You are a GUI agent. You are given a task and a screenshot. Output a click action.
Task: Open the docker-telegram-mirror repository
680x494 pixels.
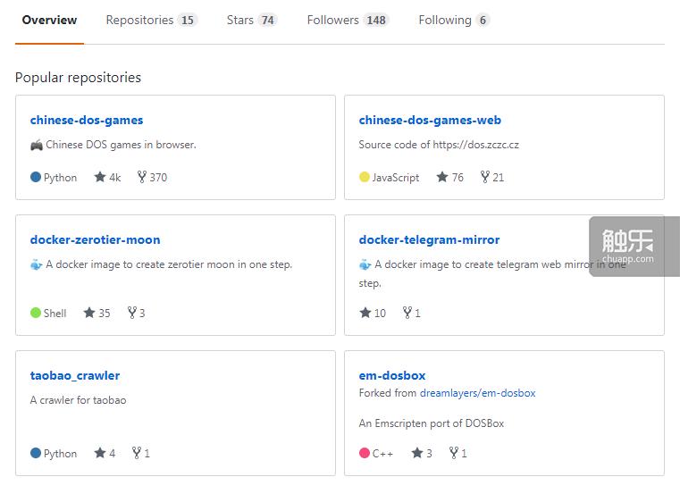click(429, 239)
